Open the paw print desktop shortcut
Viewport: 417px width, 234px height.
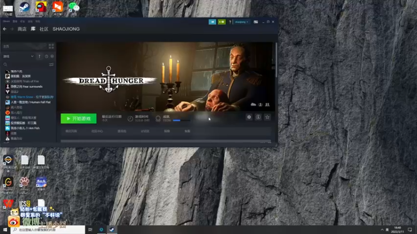pyautogui.click(x=24, y=184)
